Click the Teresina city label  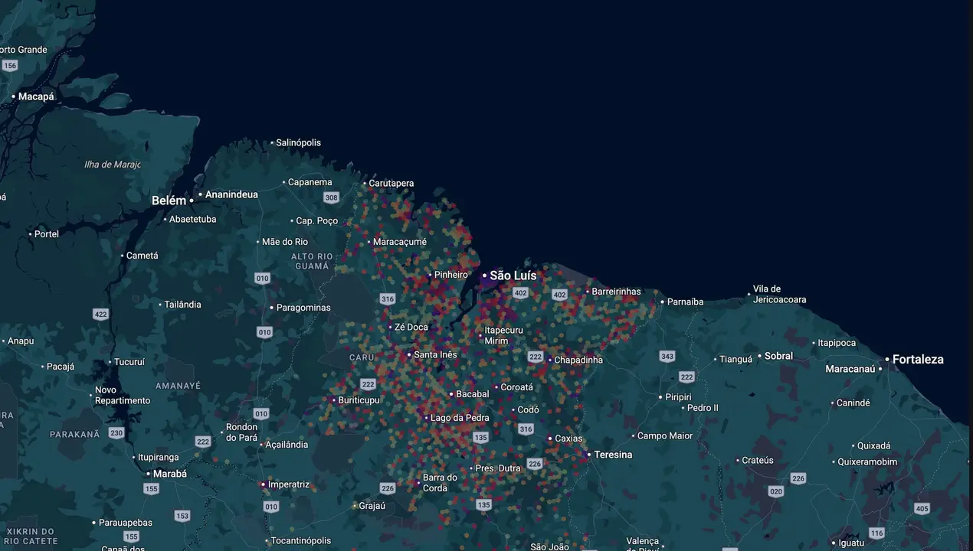pyautogui.click(x=613, y=455)
